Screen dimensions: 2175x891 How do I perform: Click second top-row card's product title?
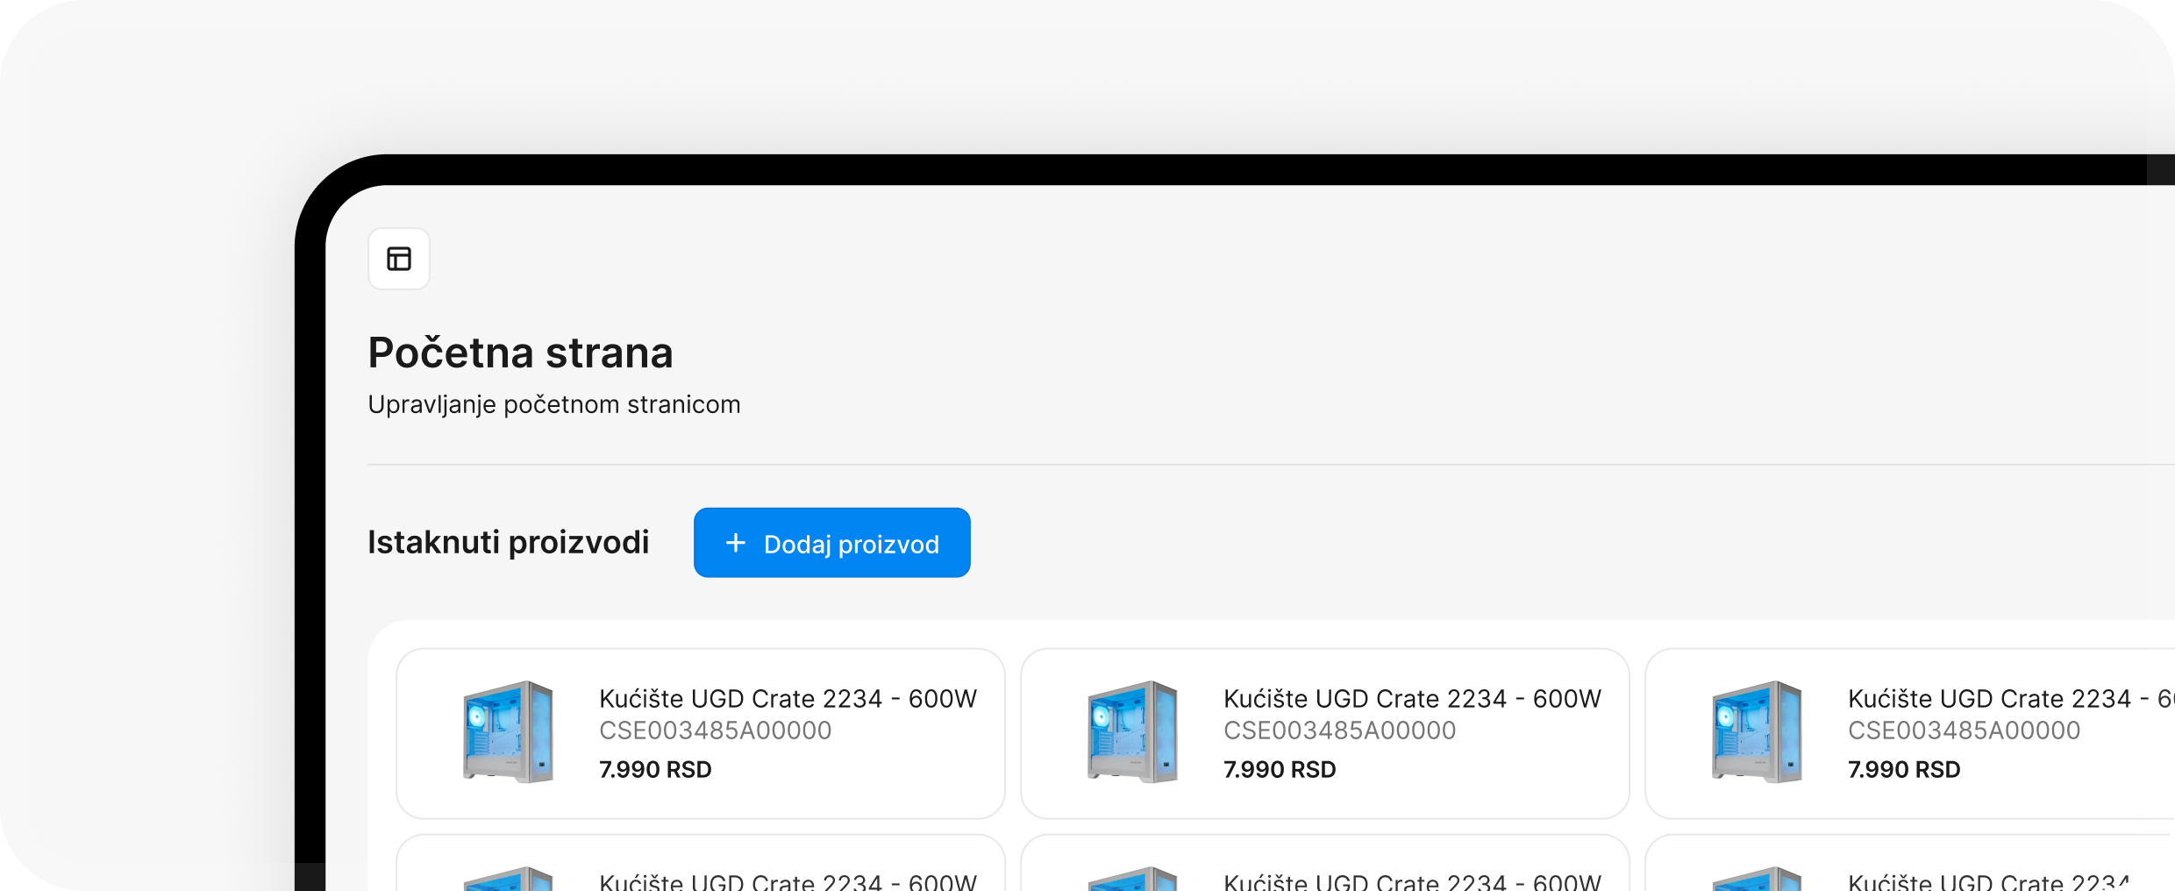click(x=1412, y=698)
